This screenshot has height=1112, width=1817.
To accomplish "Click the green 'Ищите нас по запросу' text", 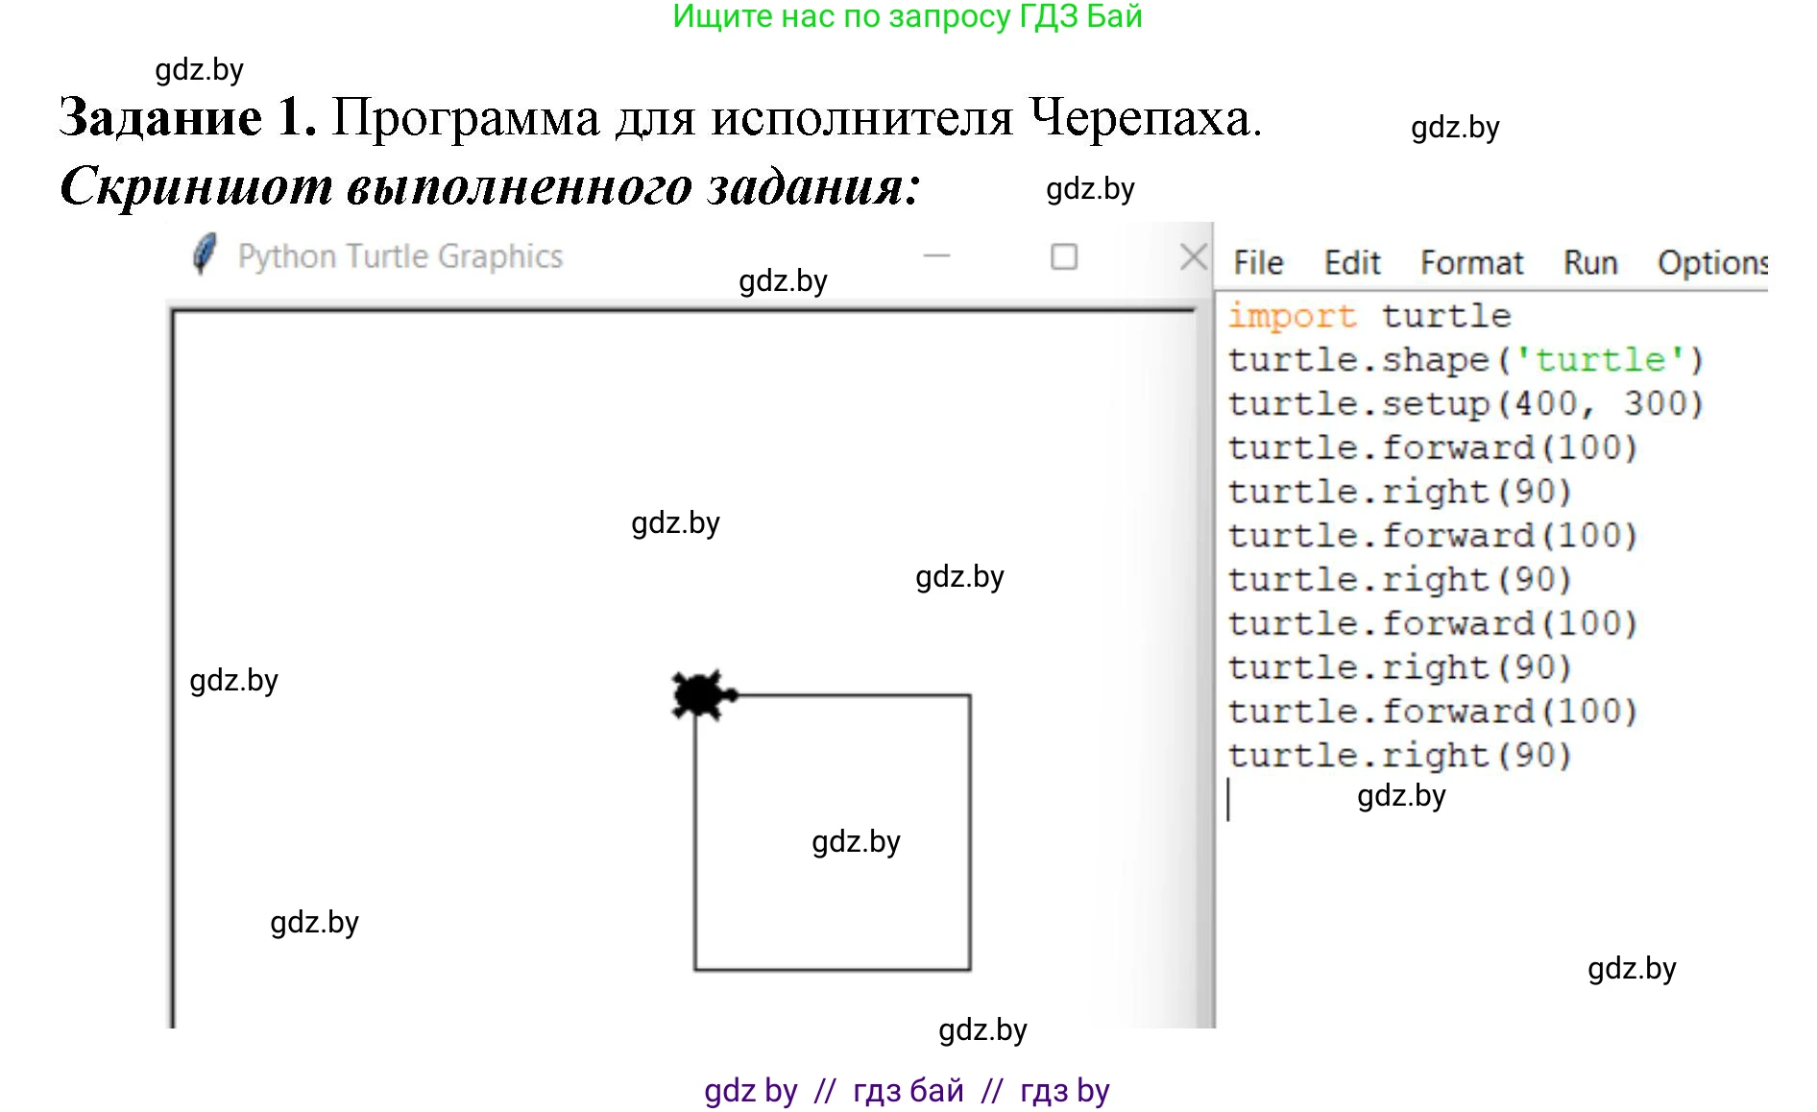I will tap(907, 16).
